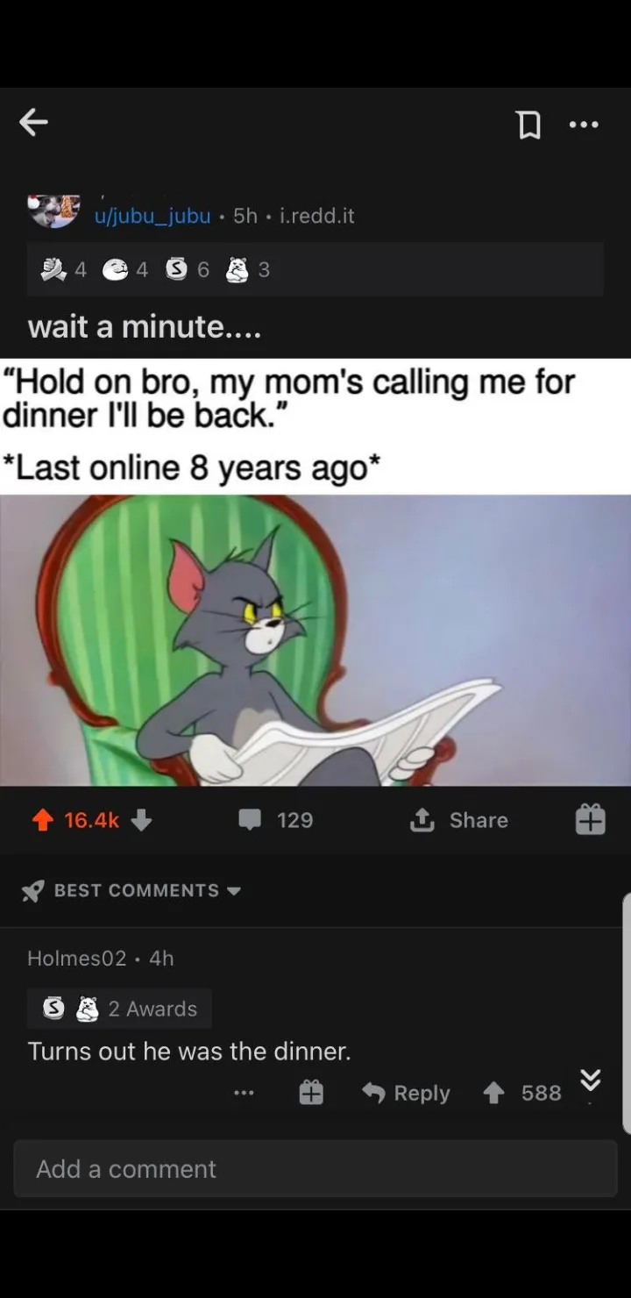Award Holmes02's comment with gift icon
This screenshot has height=1298, width=631.
click(311, 1093)
